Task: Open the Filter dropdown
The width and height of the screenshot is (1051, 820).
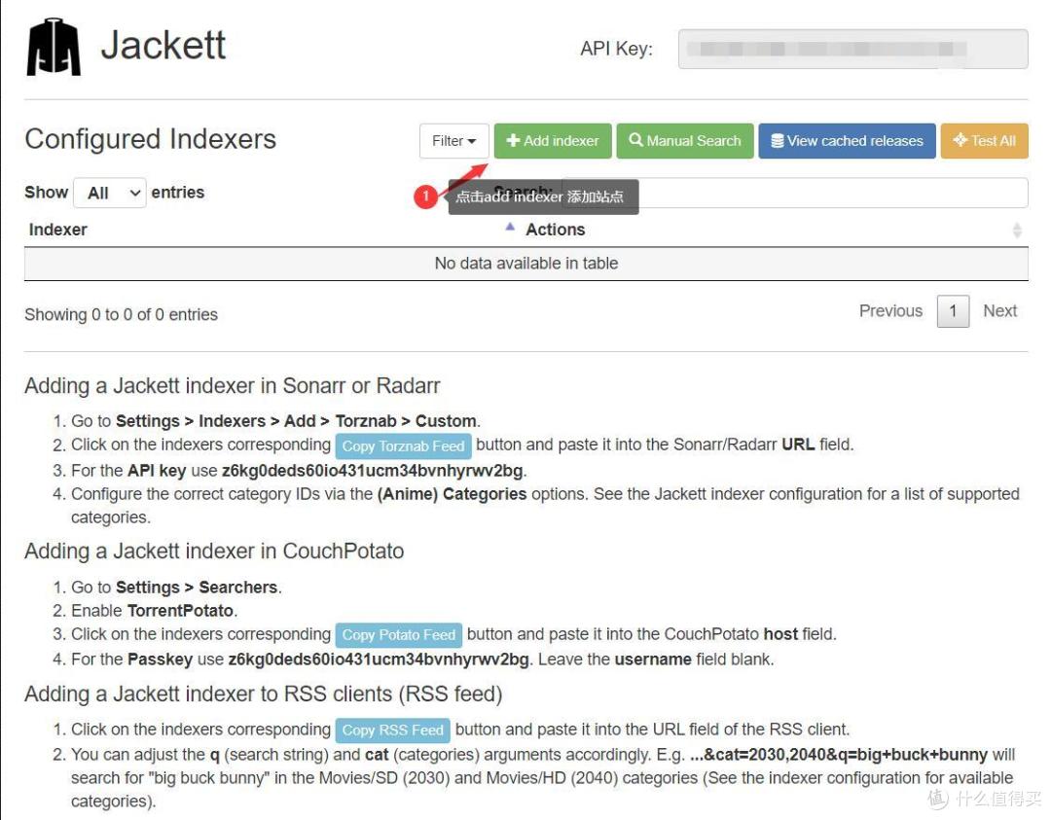Action: click(x=453, y=140)
